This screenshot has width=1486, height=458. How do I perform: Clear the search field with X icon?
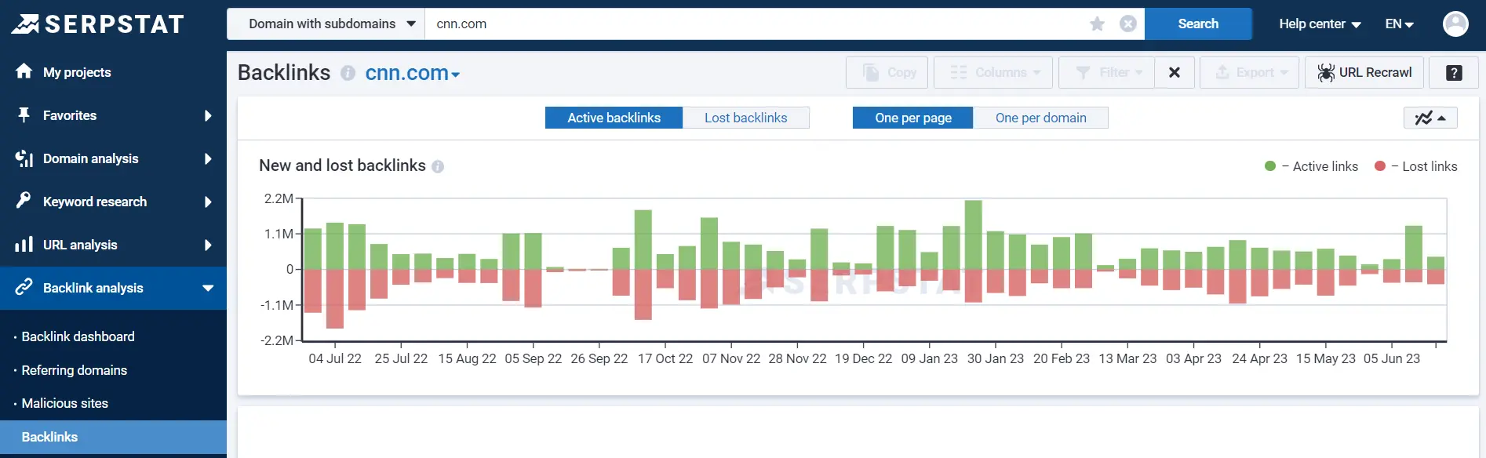pos(1128,24)
